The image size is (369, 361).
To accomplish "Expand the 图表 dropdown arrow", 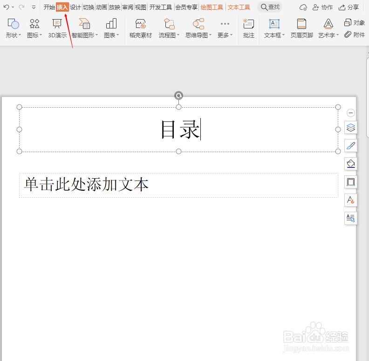I will coord(117,35).
